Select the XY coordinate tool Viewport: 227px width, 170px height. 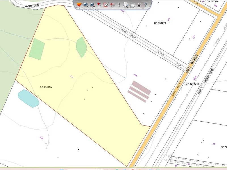[112, 5]
